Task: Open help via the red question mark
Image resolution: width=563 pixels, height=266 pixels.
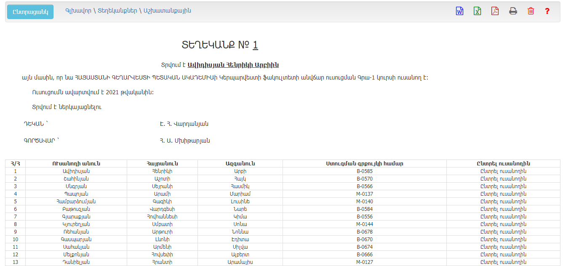Action: coord(547,11)
